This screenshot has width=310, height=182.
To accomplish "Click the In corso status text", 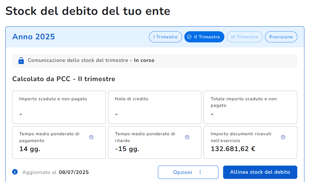I will click(x=144, y=60).
